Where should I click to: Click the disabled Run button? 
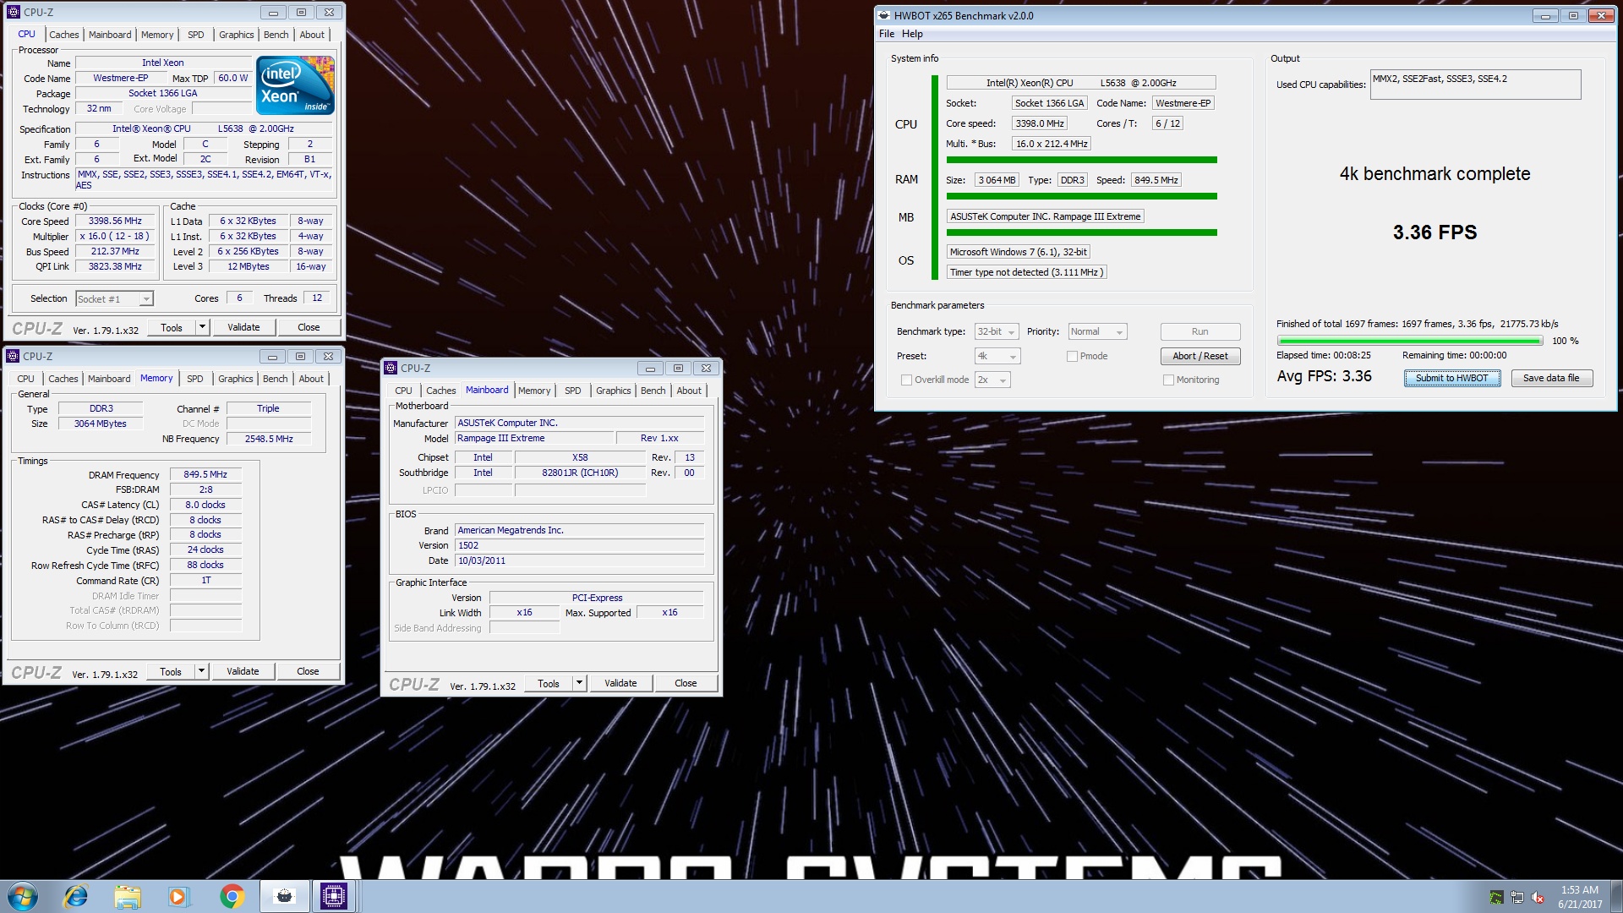[x=1200, y=331]
